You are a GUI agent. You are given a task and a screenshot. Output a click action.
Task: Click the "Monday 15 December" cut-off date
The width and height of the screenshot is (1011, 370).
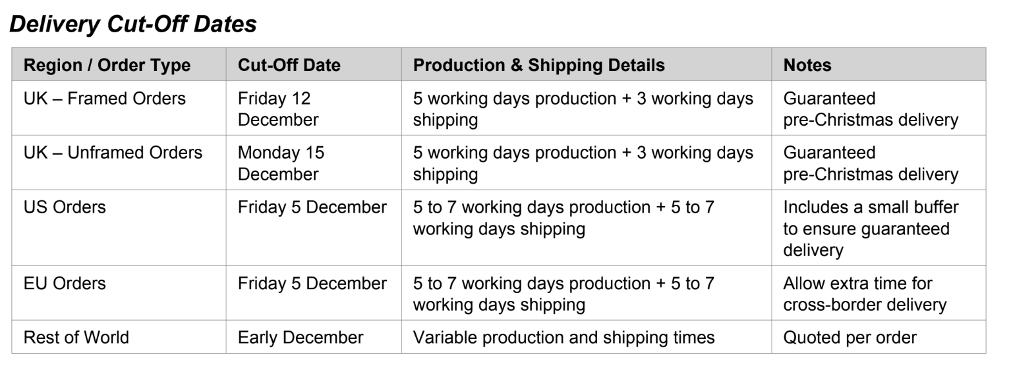(281, 163)
